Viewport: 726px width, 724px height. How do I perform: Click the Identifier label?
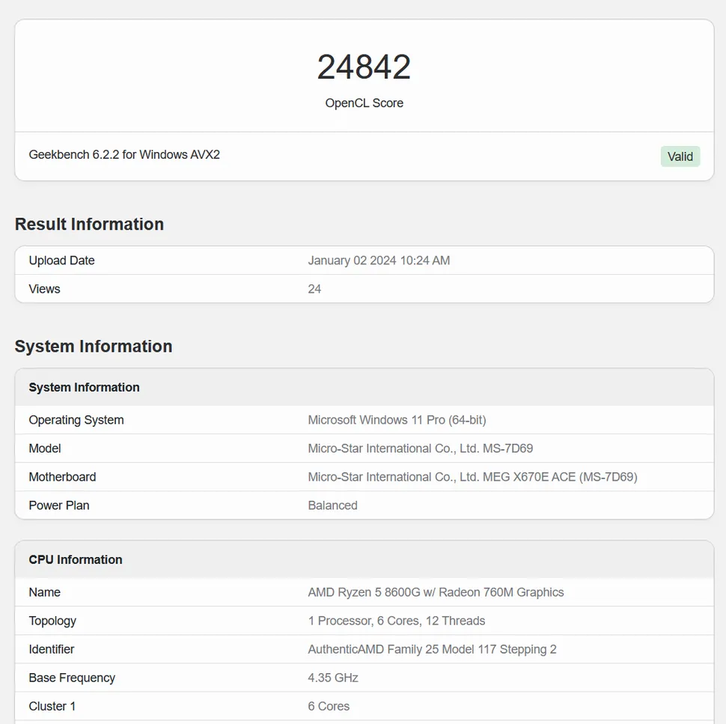(x=52, y=649)
